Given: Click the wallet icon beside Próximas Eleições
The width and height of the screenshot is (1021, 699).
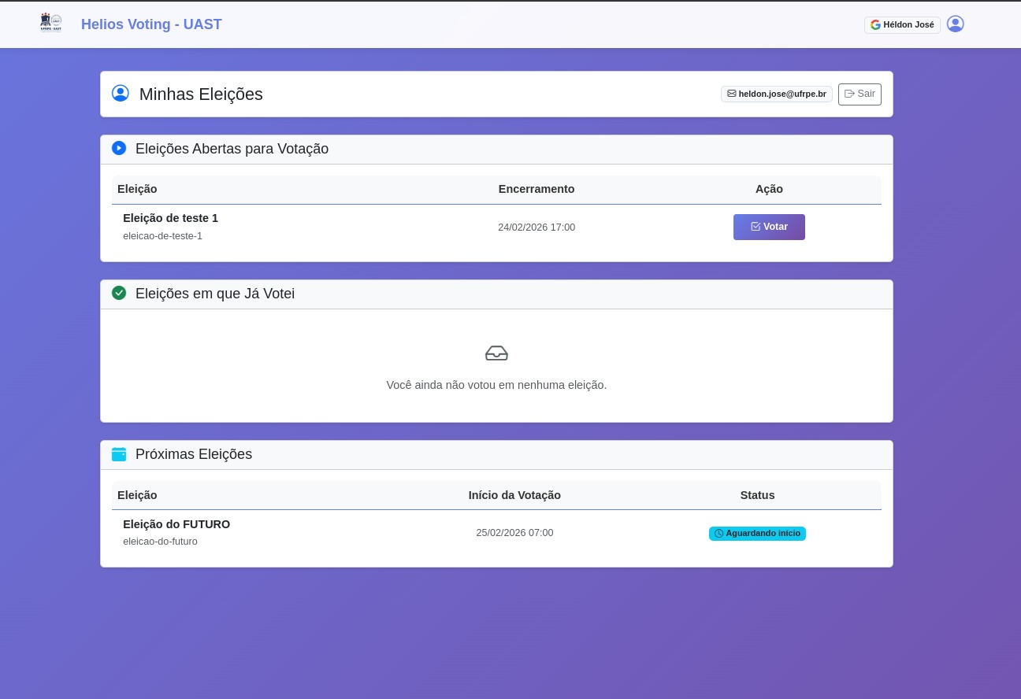Looking at the screenshot, I should pos(119,454).
